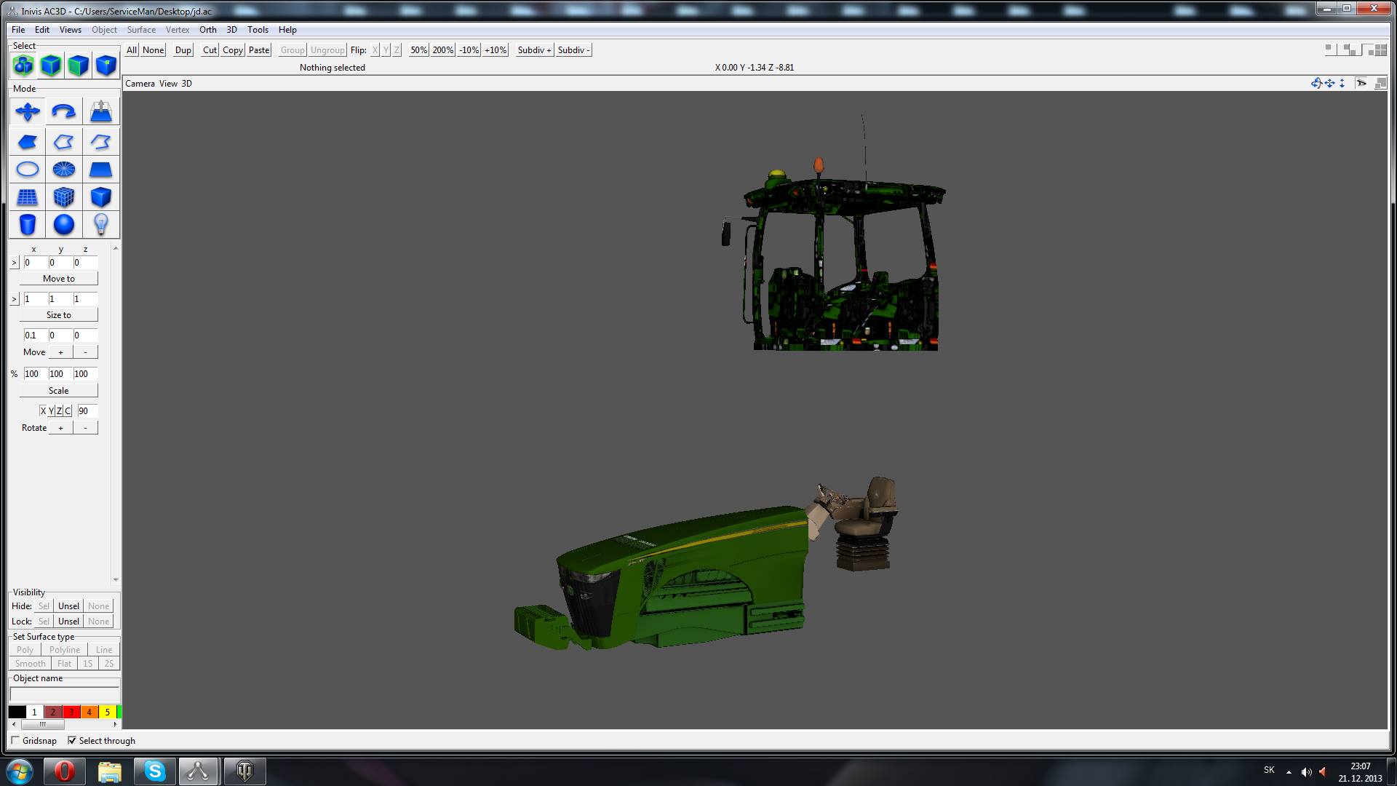Image resolution: width=1397 pixels, height=786 pixels.
Task: Click the Scale button
Action: pos(59,391)
